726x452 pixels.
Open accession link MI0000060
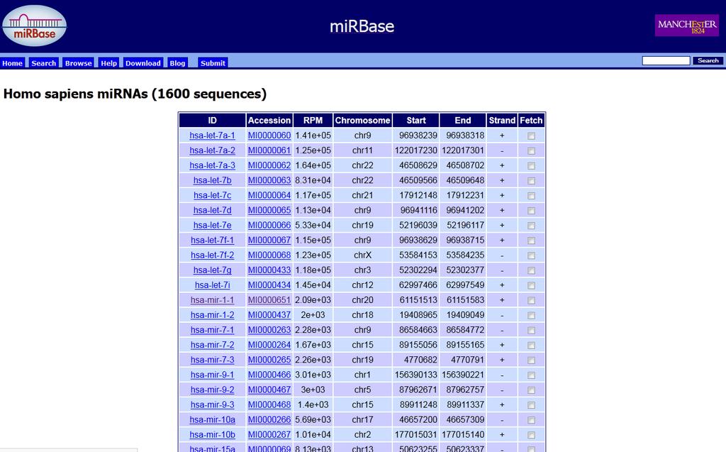[269, 136]
